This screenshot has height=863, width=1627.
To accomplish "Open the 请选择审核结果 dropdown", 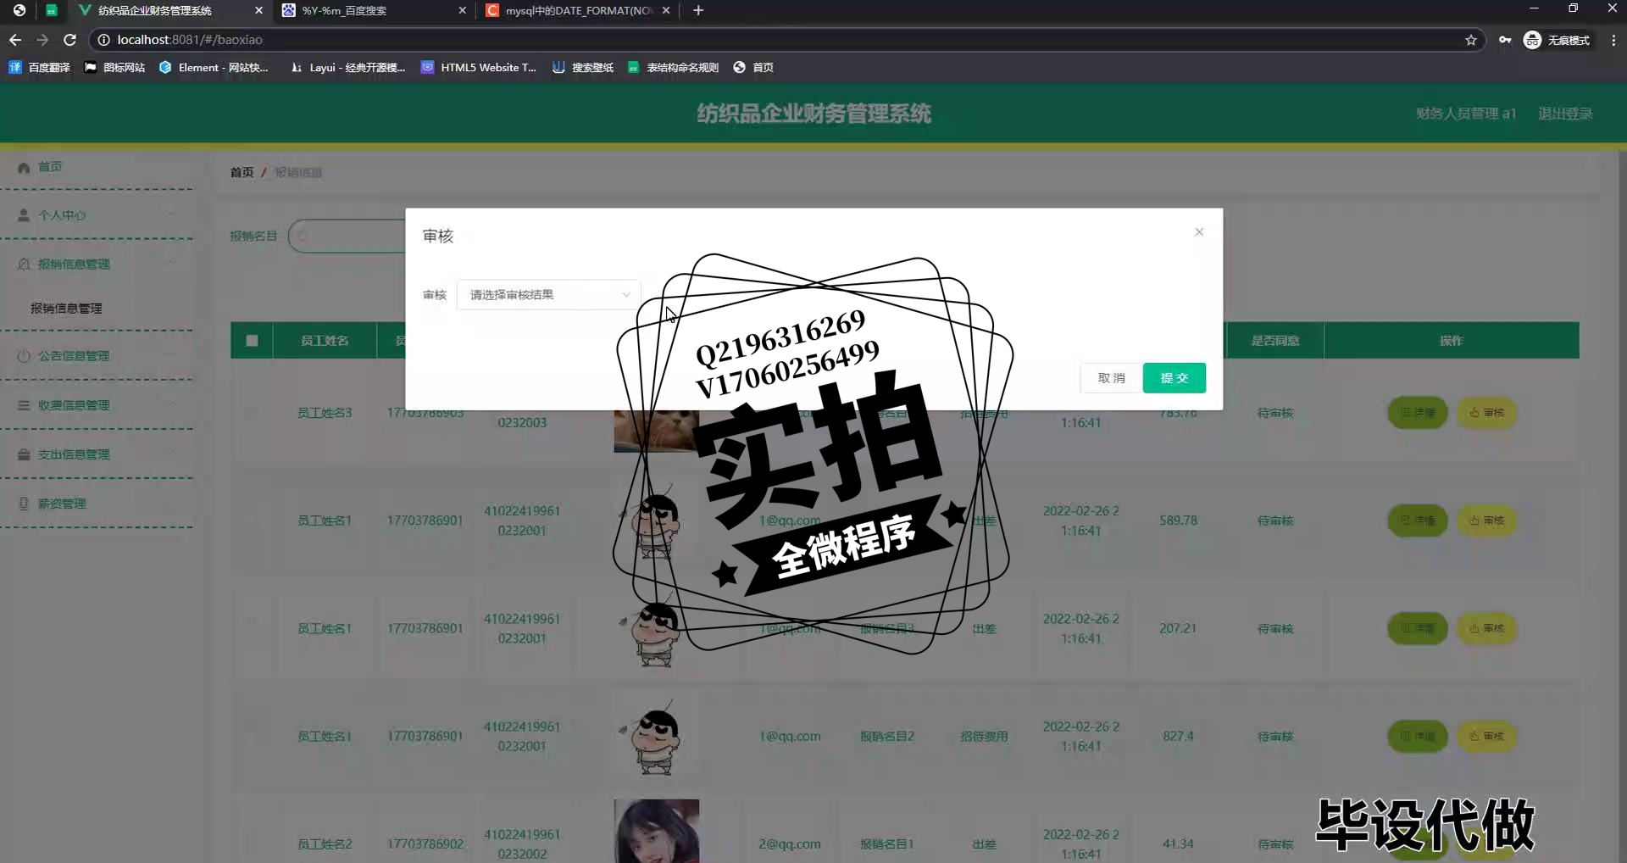I will (x=548, y=295).
